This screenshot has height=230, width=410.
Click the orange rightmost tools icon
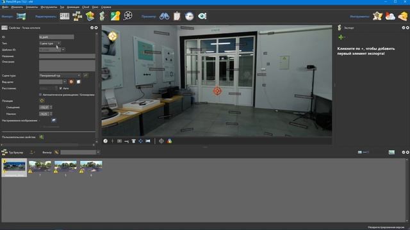(403, 16)
